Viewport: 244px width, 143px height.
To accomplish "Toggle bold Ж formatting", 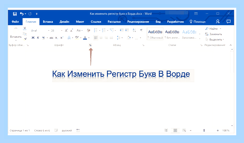I will coord(33,38).
